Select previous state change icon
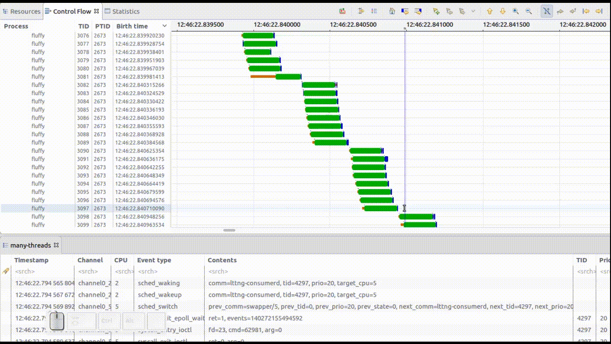Viewport: 611px width, 344px height. pos(405,11)
